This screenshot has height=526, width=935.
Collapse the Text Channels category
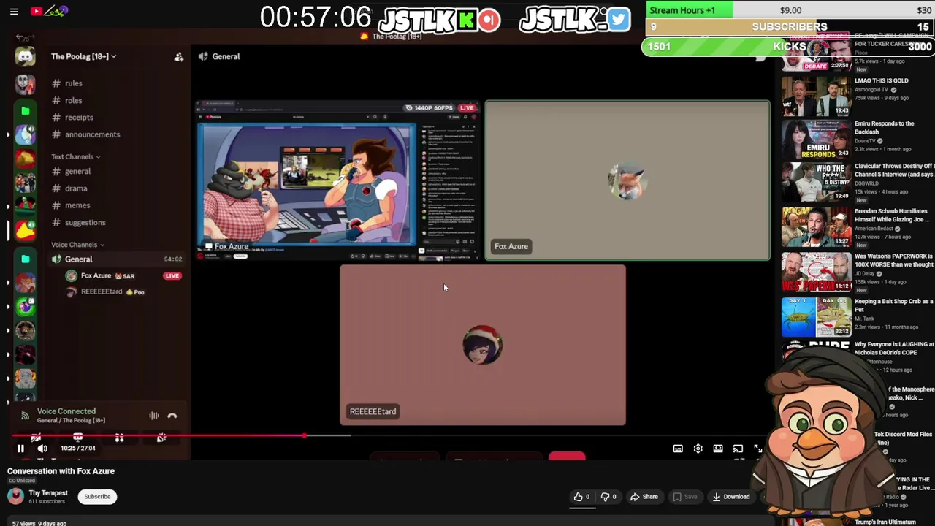(75, 156)
